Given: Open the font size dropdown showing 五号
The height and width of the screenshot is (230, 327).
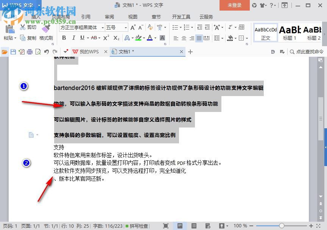Looking at the screenshot, I should pos(115,27).
